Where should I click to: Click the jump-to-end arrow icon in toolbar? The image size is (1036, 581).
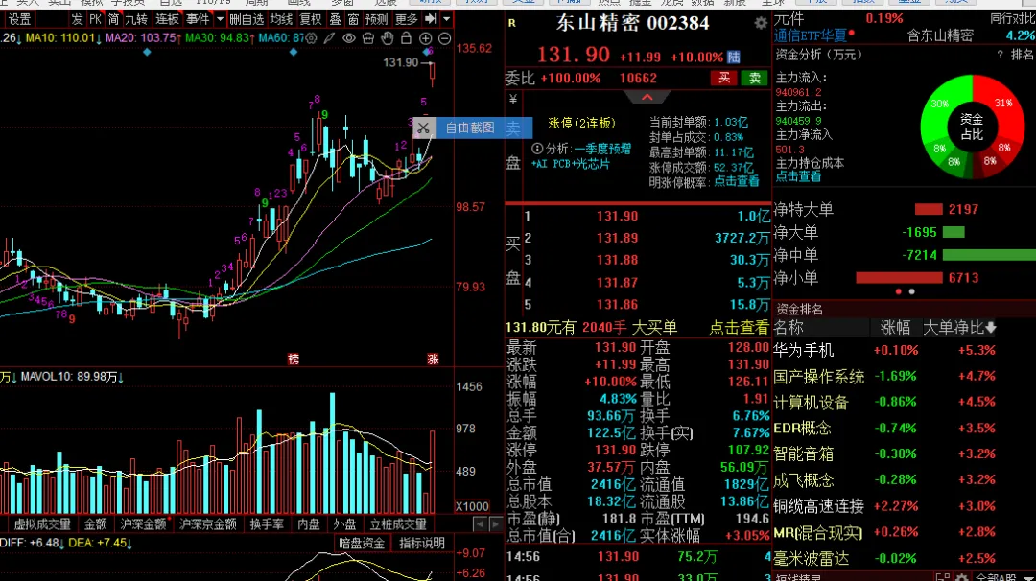tap(431, 19)
